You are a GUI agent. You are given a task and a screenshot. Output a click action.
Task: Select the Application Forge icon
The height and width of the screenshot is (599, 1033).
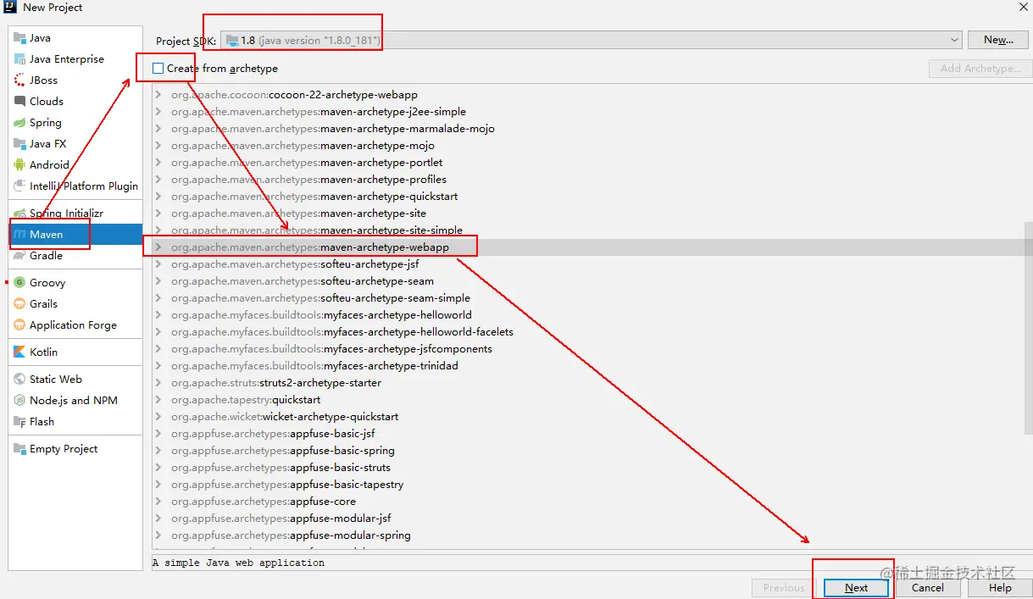[19, 325]
